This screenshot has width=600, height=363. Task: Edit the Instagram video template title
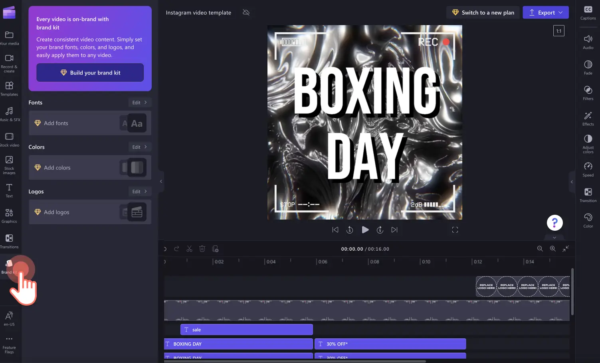click(198, 12)
